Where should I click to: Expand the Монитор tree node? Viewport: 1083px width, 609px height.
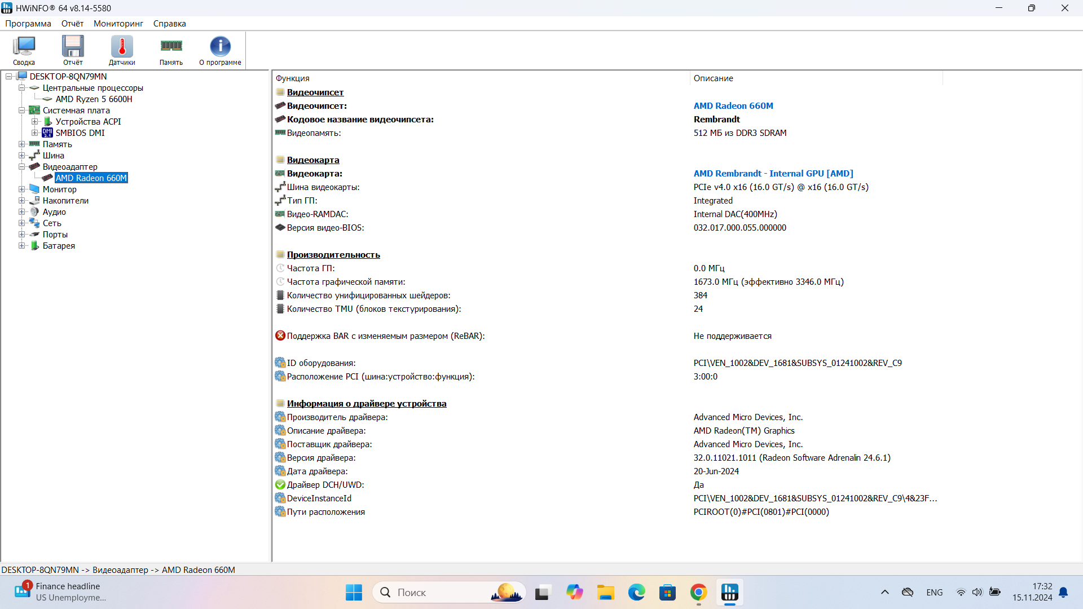coord(22,189)
